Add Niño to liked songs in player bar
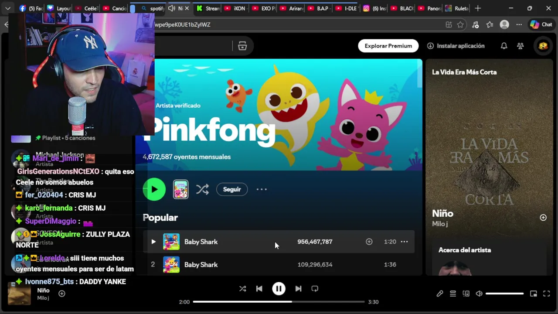The height and width of the screenshot is (314, 558). click(62, 294)
